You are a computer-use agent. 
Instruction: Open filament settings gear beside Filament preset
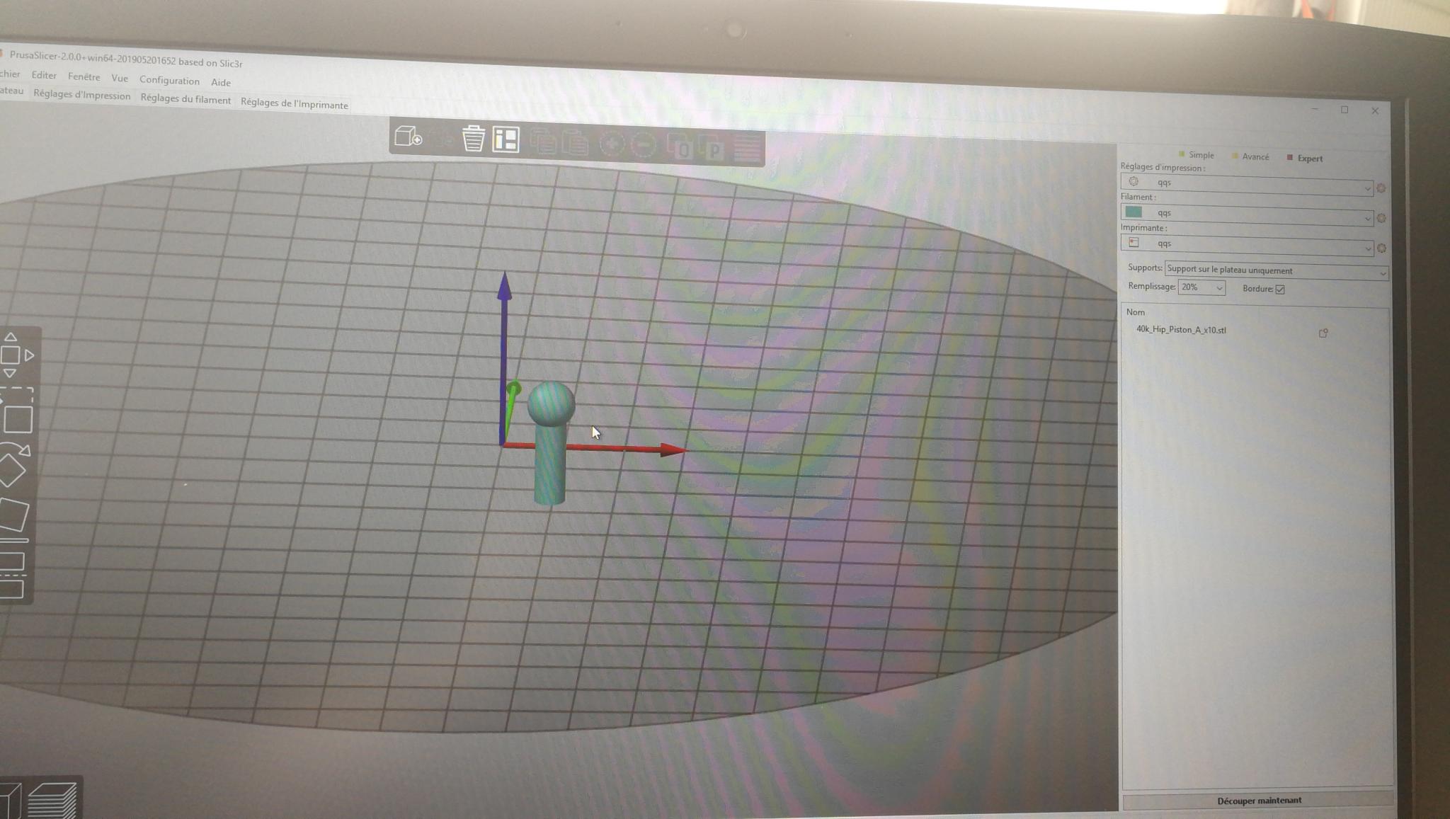pyautogui.click(x=1381, y=218)
